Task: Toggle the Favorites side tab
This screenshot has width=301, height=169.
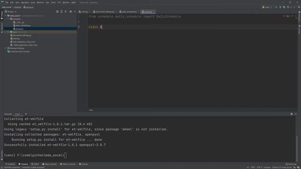Action: 2,155
